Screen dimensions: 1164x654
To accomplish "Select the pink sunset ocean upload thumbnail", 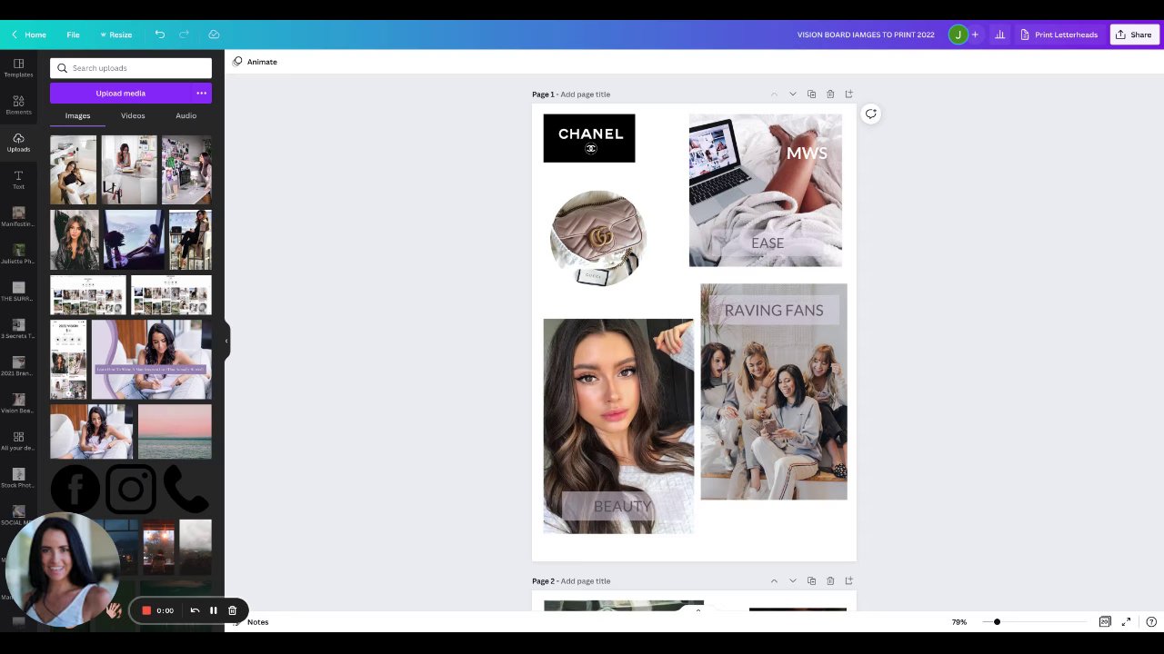I will pyautogui.click(x=175, y=431).
